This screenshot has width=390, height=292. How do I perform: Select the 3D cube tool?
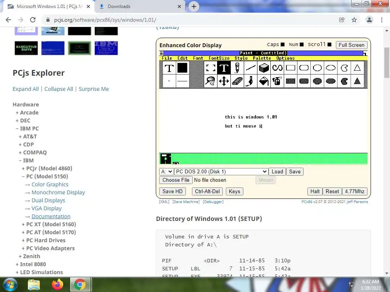pyautogui.click(x=264, y=68)
